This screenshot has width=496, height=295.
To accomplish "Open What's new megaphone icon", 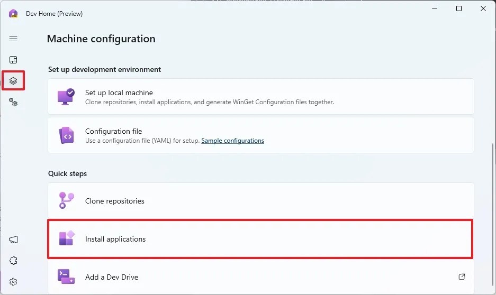I will (13, 239).
